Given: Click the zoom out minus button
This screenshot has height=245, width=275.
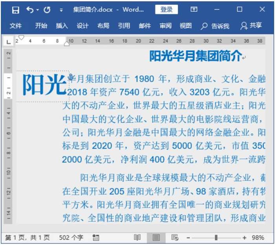Looking at the screenshot, I should tap(188, 238).
